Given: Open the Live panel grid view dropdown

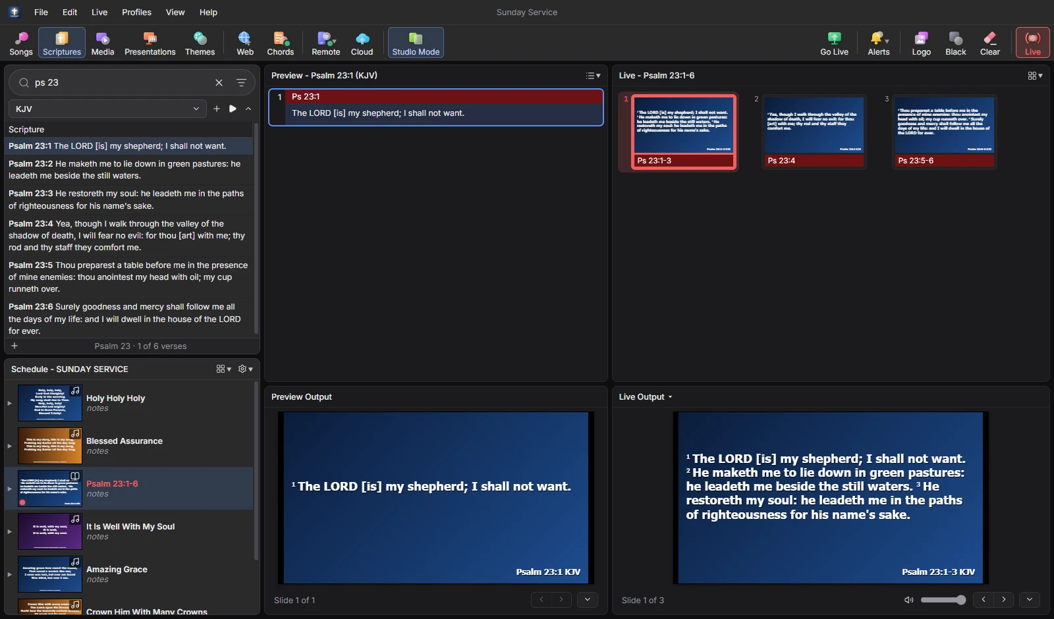Looking at the screenshot, I should [x=1035, y=76].
